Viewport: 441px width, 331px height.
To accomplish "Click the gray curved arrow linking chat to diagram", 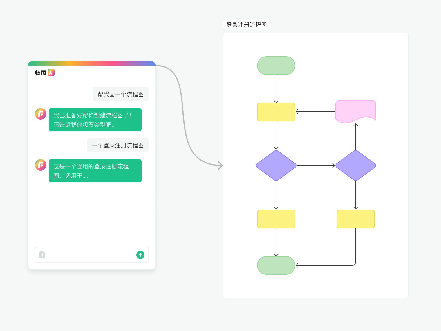I will (183, 116).
